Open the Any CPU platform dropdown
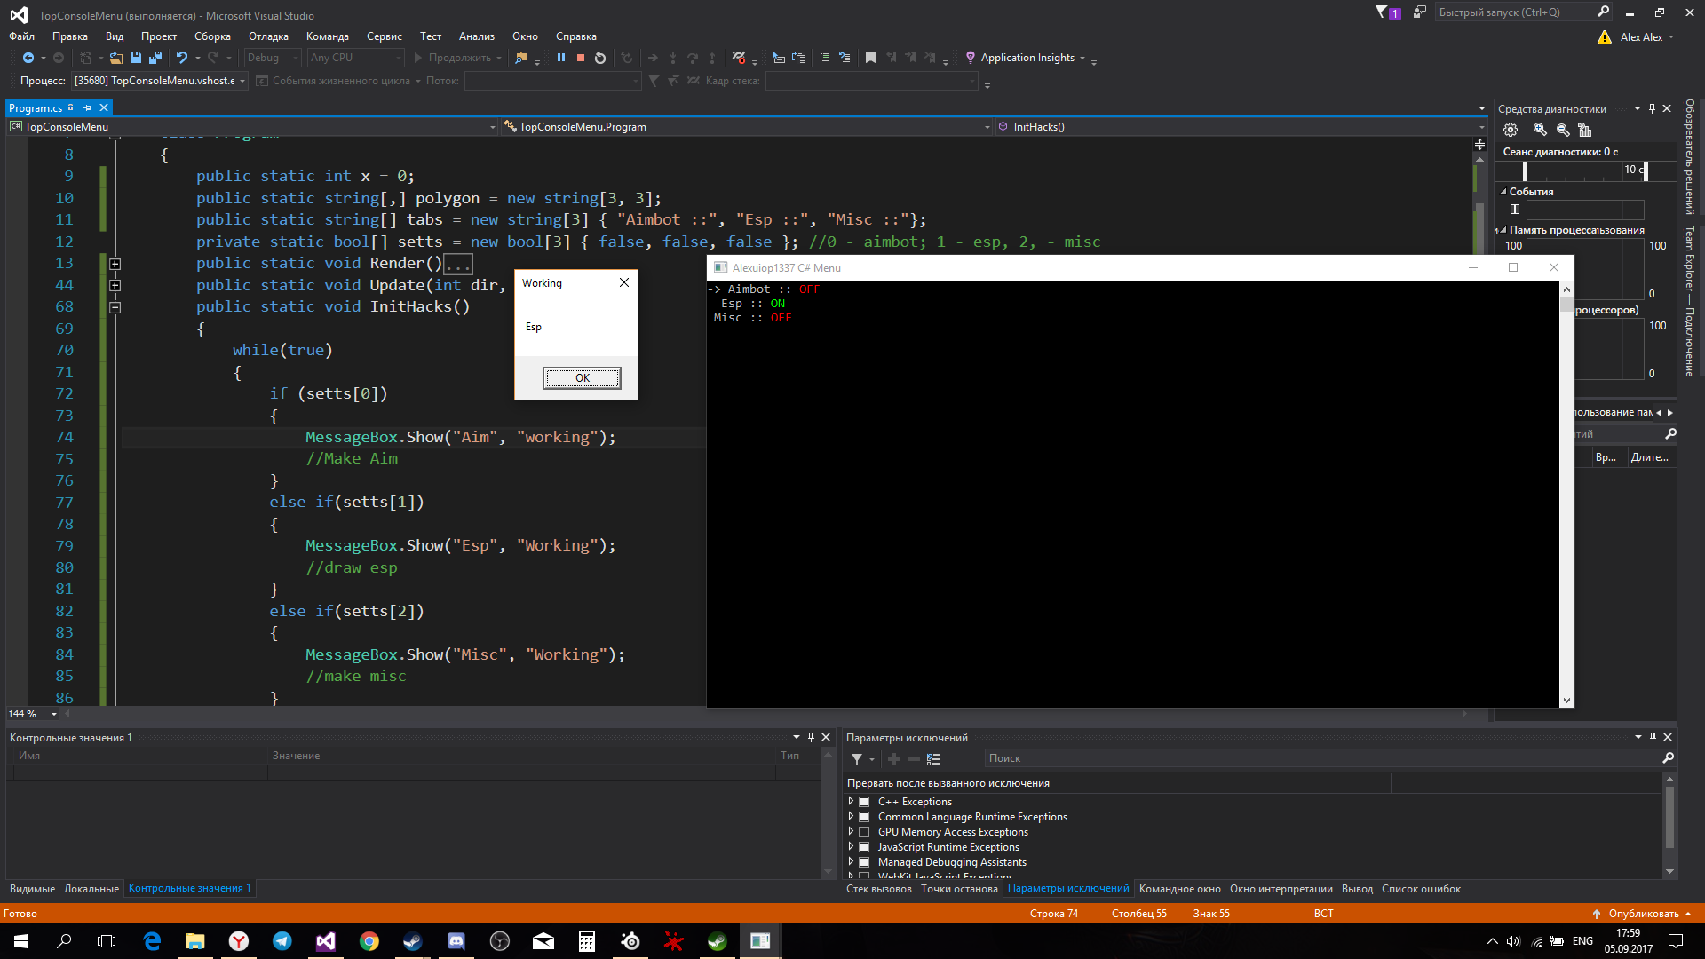The image size is (1705, 959). click(355, 58)
